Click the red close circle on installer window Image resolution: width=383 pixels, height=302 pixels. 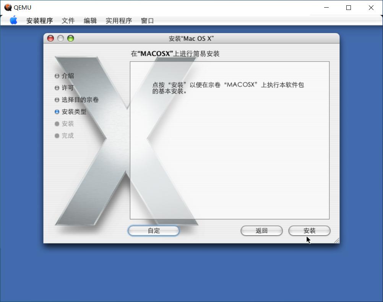(50, 38)
